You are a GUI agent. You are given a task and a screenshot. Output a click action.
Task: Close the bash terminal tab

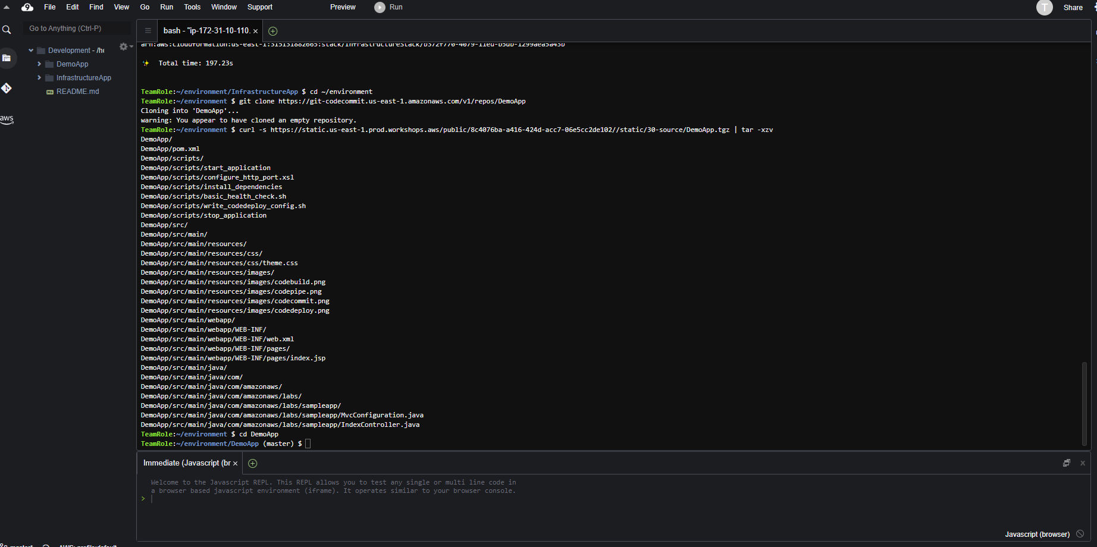(x=256, y=31)
